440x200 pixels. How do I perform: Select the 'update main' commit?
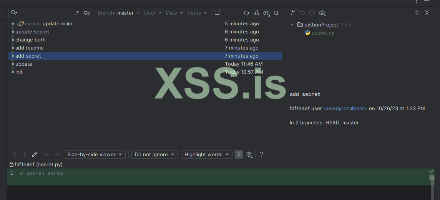click(57, 24)
